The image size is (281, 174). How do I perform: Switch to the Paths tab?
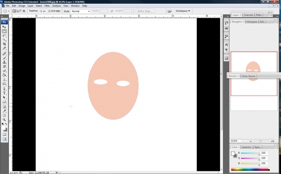259,15
